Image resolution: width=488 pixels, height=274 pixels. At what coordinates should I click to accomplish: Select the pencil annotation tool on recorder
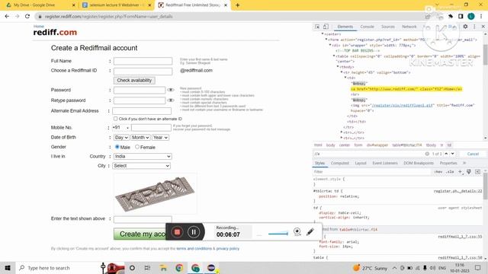pyautogui.click(x=310, y=231)
